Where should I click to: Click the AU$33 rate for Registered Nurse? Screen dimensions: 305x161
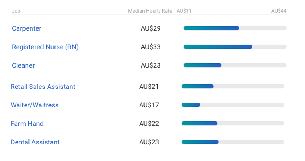151,47
